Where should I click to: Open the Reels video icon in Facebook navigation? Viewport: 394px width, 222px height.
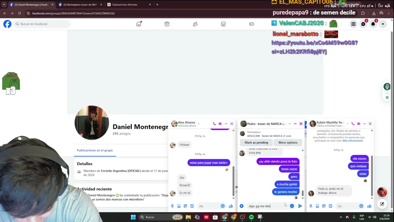(167, 24)
